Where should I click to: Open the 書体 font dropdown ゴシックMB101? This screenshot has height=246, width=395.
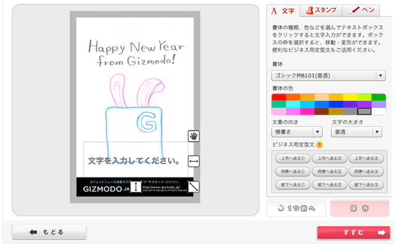[328, 76]
